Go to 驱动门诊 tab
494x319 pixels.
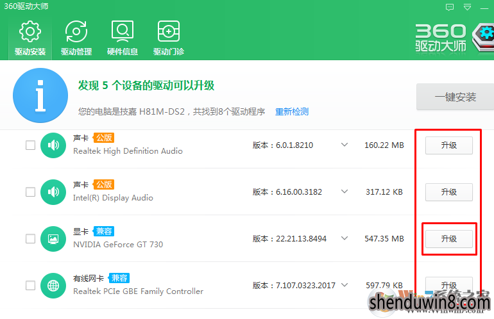[169, 38]
